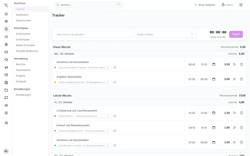Viewport: 250px width, 156px height.
Task: Focus the Suchen search field
Action: click(89, 5)
